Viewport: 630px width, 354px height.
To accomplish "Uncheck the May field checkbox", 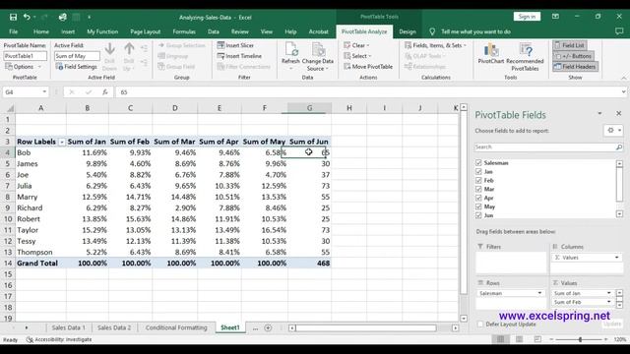I will pyautogui.click(x=478, y=206).
